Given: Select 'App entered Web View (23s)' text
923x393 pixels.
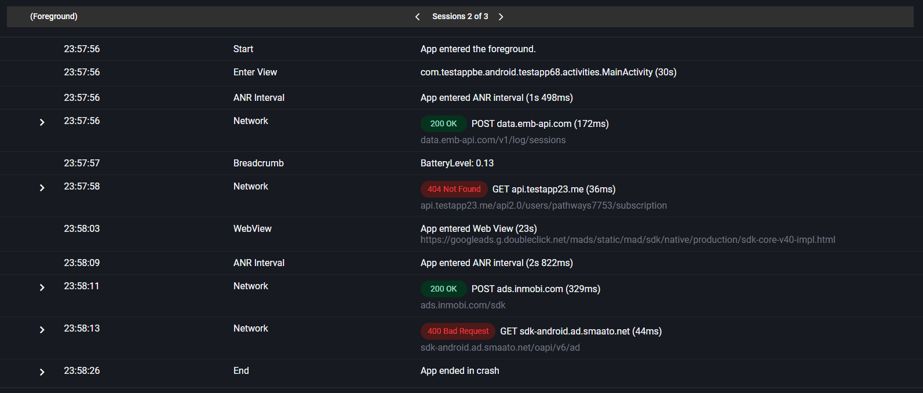Looking at the screenshot, I should tap(479, 229).
